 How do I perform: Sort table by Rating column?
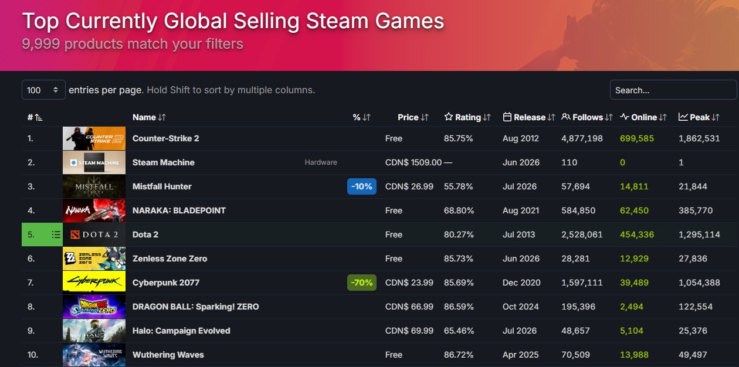pos(467,117)
